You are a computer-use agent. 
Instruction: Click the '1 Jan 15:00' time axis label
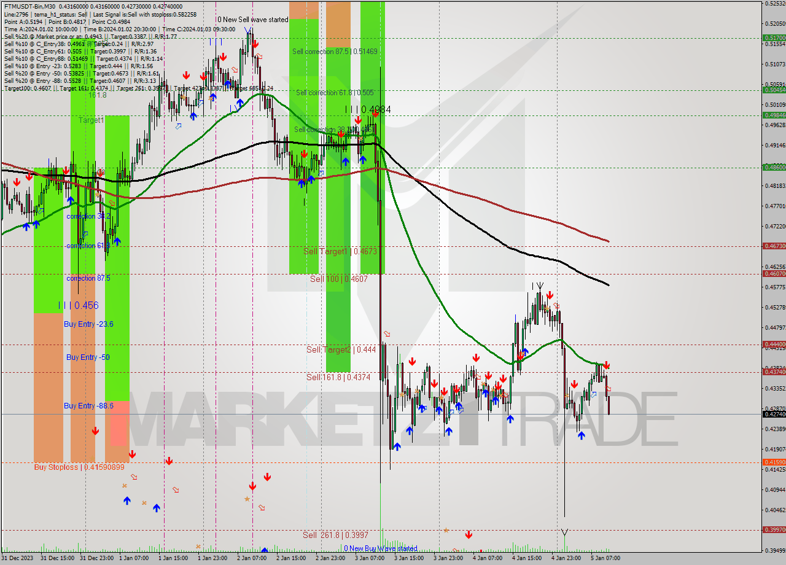coord(173,558)
